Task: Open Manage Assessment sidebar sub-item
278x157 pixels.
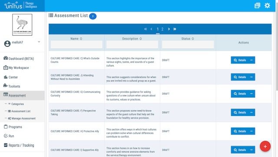Action: point(22,119)
